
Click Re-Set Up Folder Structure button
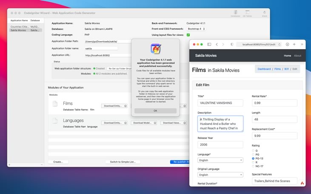120,68
